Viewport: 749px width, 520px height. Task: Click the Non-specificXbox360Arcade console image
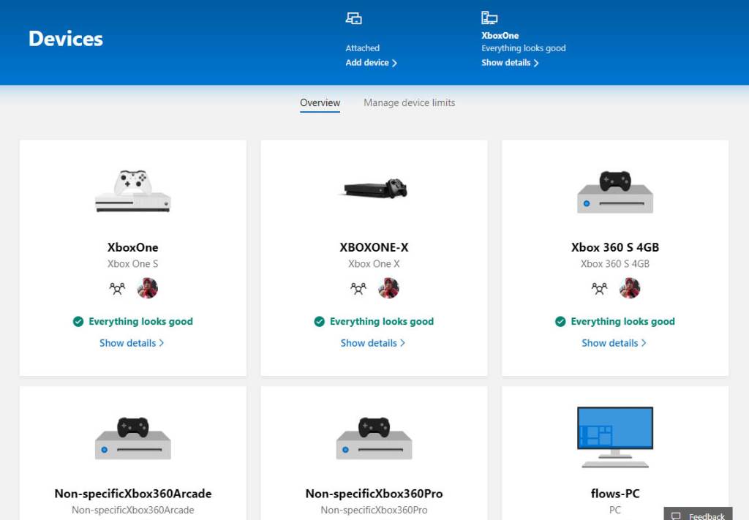(133, 438)
